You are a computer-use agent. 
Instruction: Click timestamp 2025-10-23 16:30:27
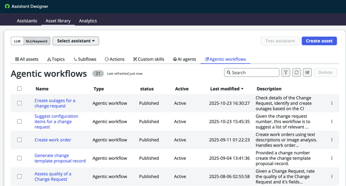click(x=229, y=103)
